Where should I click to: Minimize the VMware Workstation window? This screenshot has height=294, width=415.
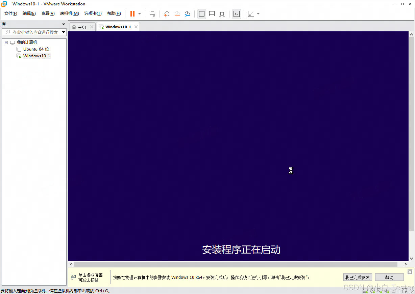394,4
